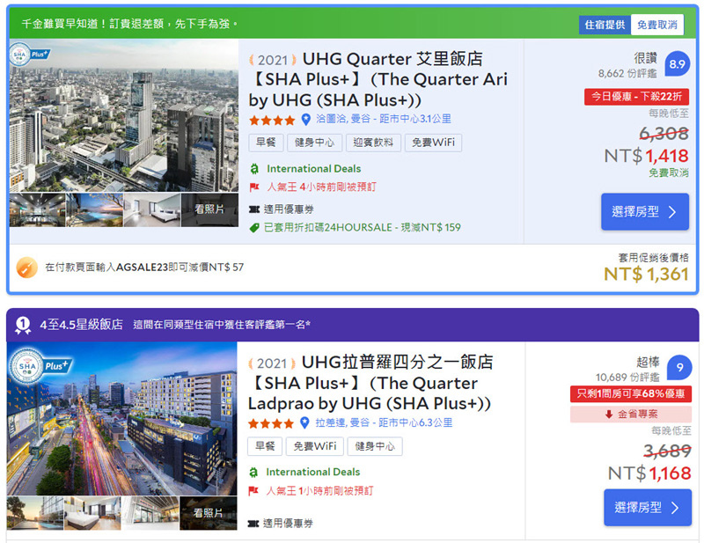
Task: Click 看照片 thumbnail on Quarter Ladprao
Action: [208, 513]
